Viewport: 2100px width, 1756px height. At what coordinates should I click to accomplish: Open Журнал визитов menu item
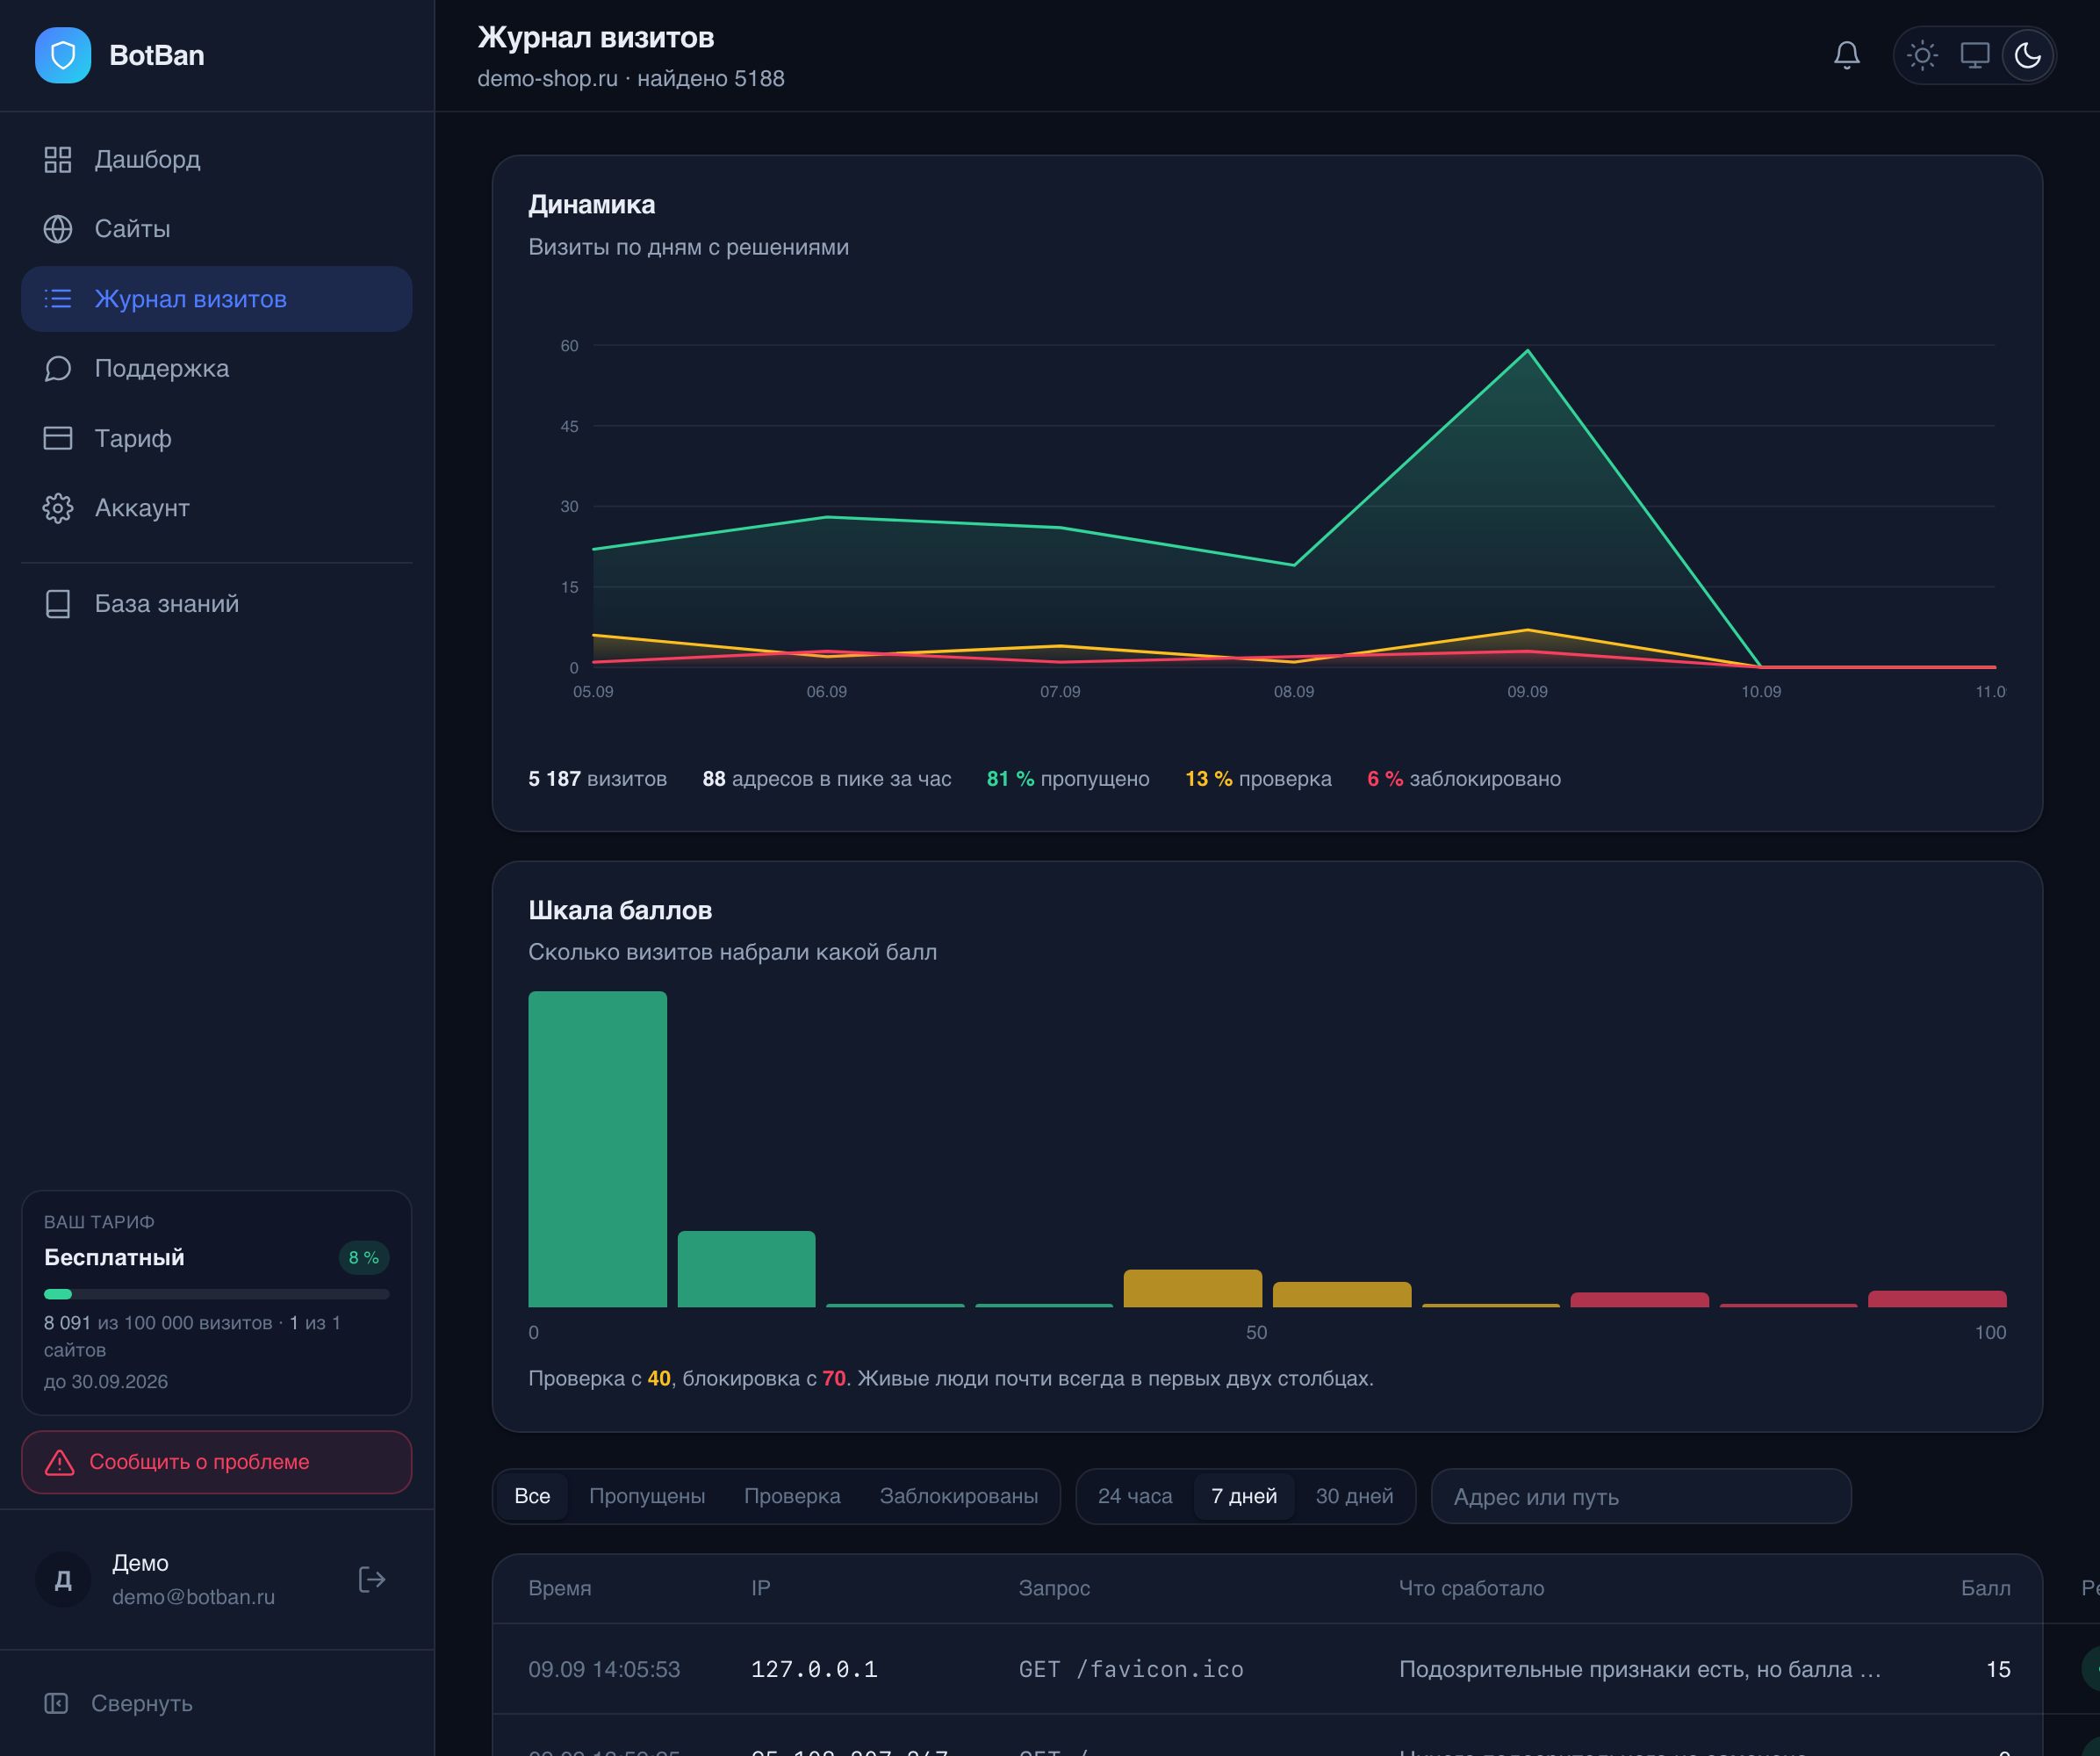point(217,299)
